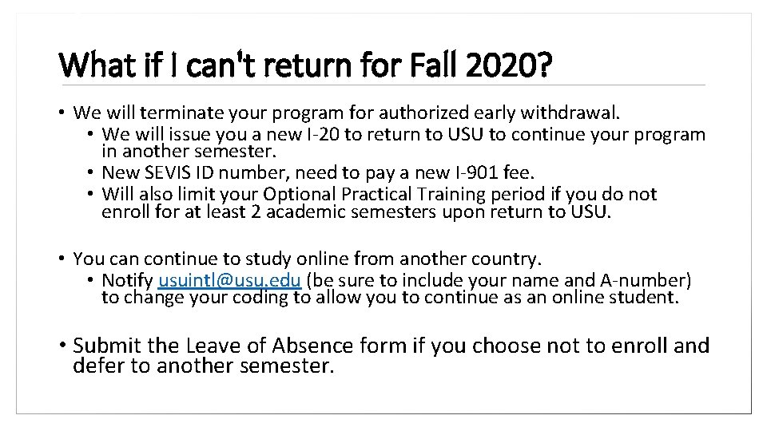Click the question mark ending the title
Screen dimensions: 767x431
click(546, 65)
